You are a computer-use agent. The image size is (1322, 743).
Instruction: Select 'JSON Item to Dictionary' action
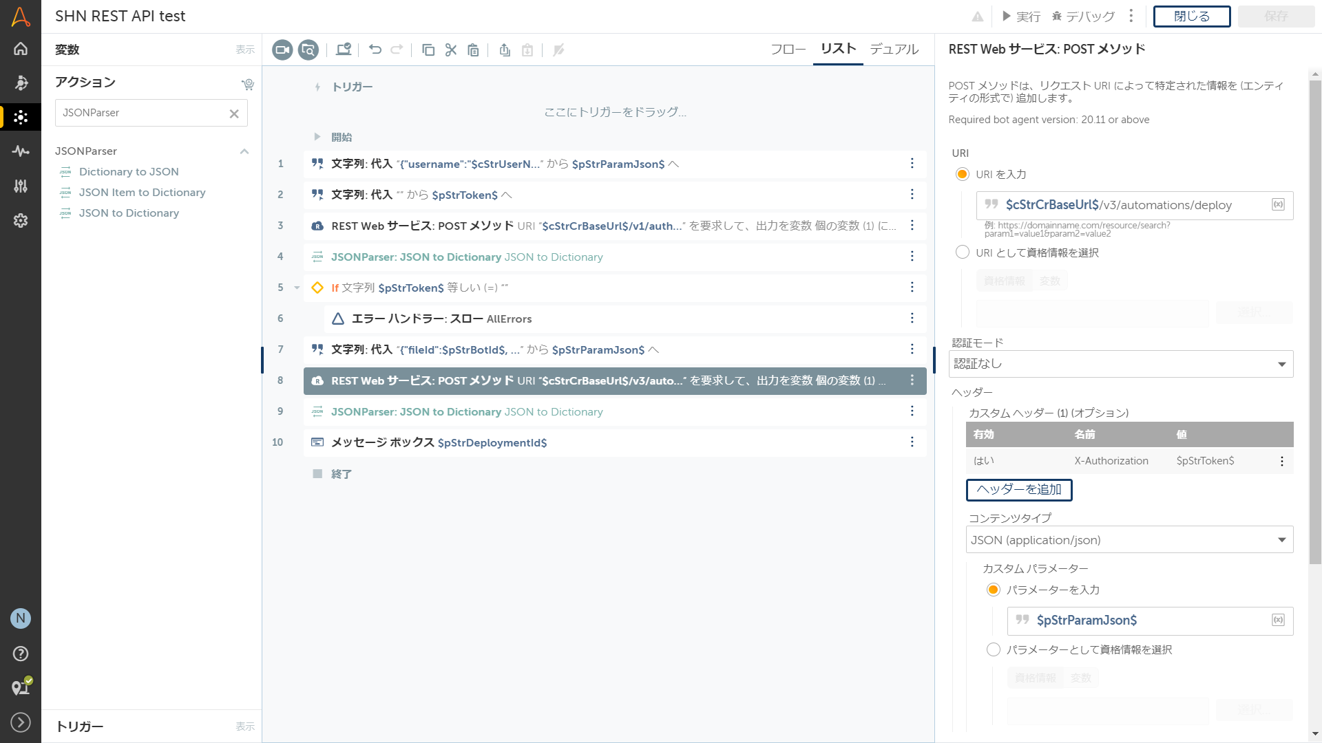(142, 193)
